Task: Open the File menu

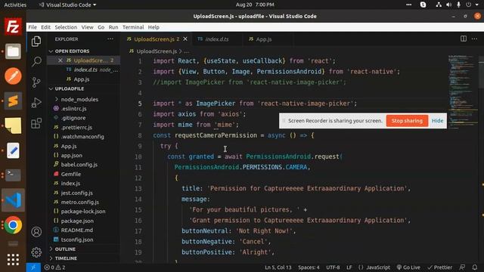Action: [33, 27]
